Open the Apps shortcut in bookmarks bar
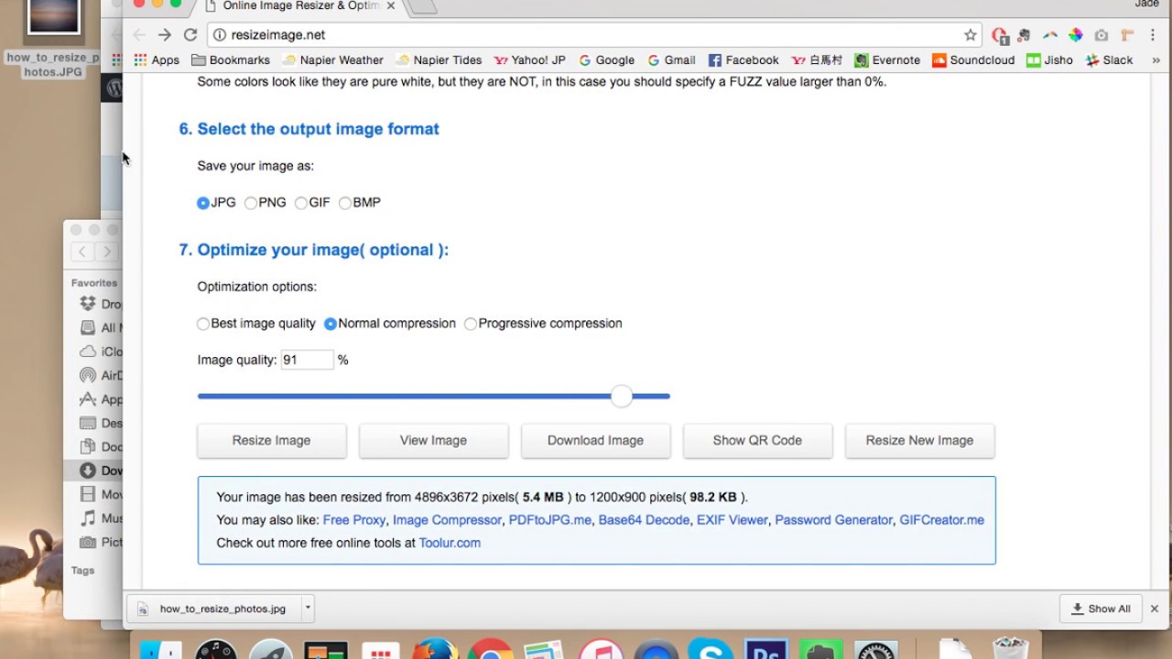The image size is (1172, 659). tap(157, 60)
